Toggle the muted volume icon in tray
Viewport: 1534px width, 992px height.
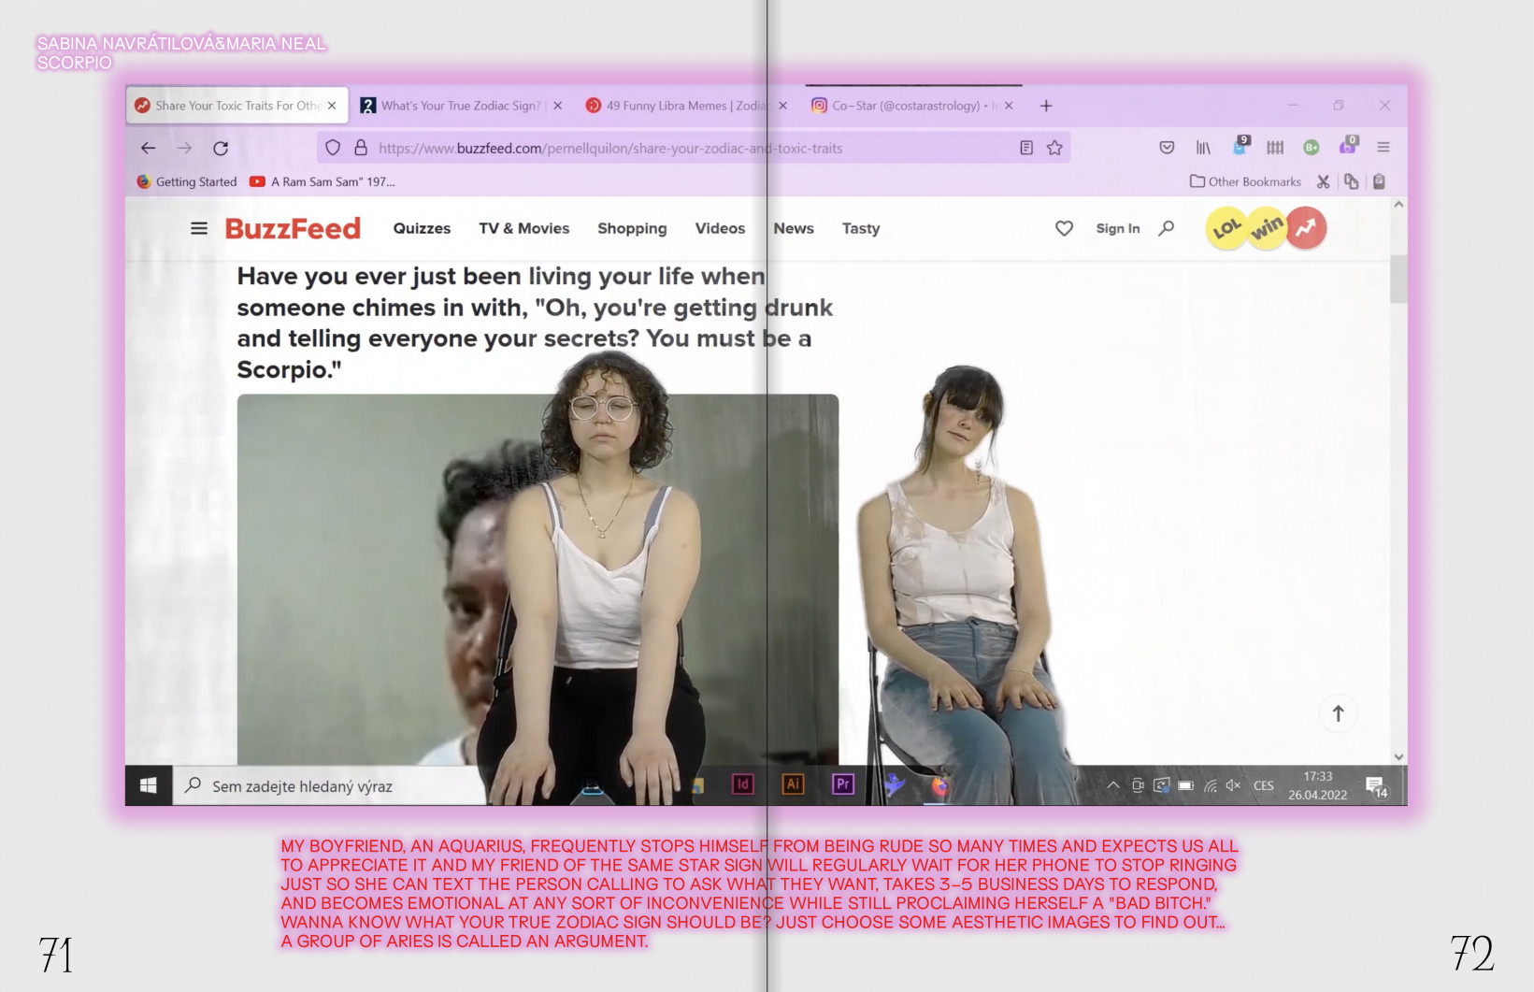coord(1233,785)
